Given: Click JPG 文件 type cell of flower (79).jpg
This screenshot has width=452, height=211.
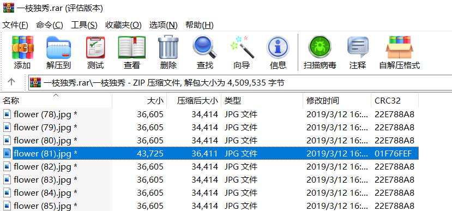Looking at the screenshot, I should 240,128.
